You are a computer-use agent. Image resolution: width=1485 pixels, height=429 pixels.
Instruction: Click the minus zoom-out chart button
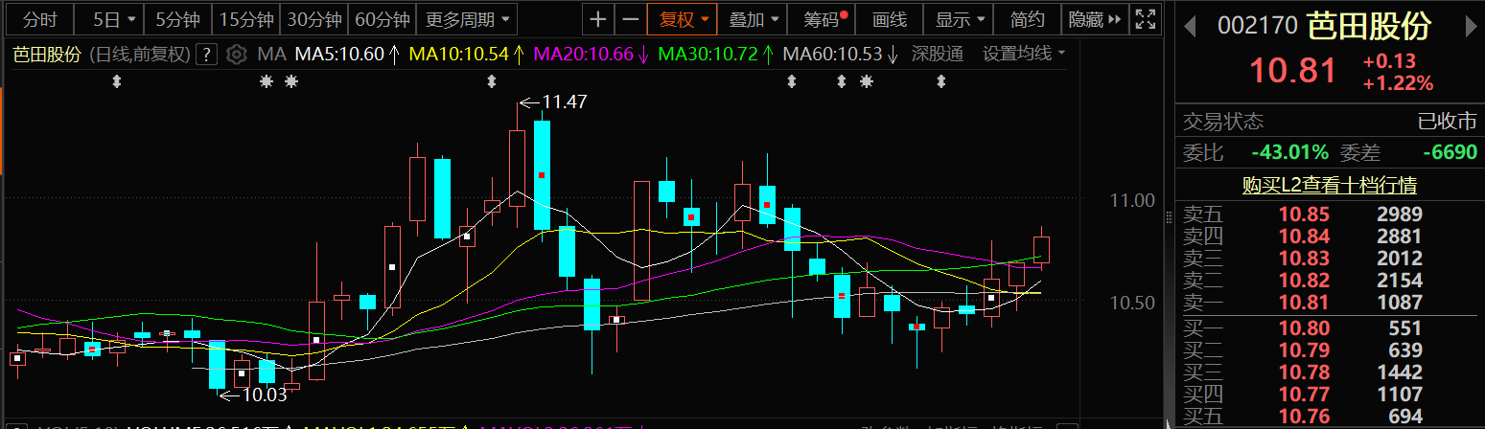630,19
